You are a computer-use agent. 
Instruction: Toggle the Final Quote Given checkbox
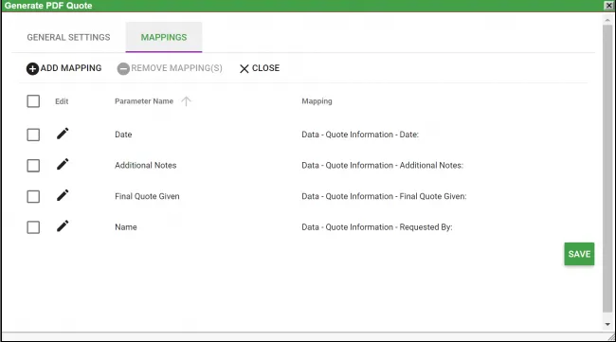33,196
